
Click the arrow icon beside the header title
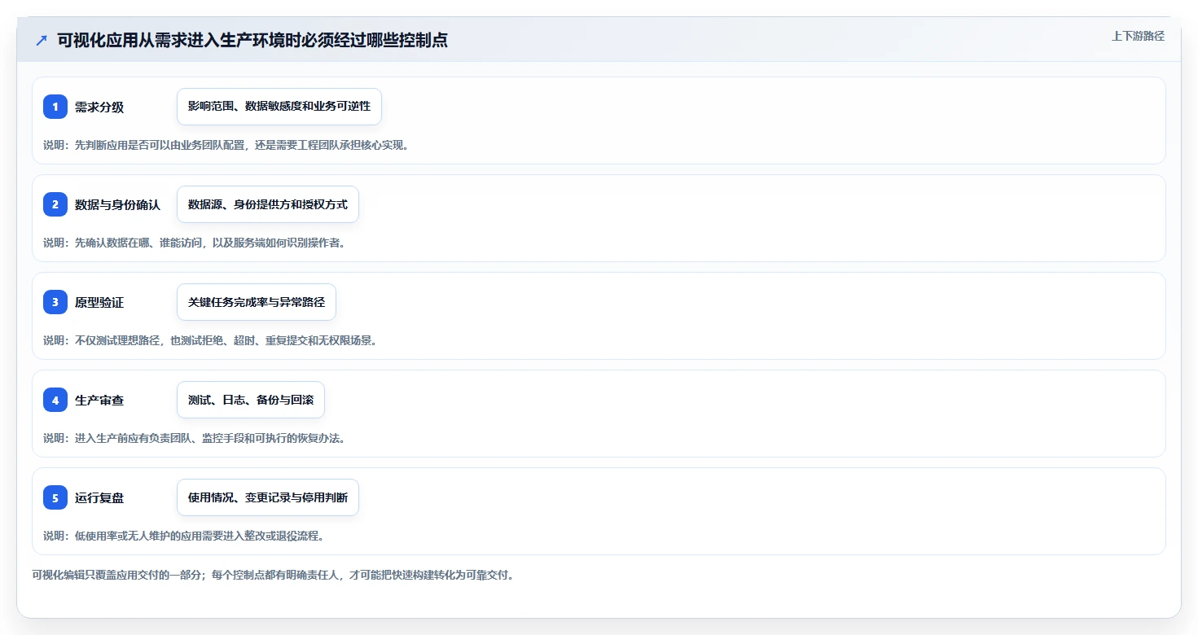(42, 41)
